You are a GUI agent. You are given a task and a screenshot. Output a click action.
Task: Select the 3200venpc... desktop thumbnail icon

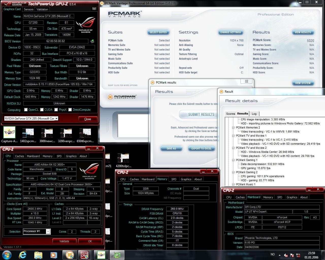66,135
